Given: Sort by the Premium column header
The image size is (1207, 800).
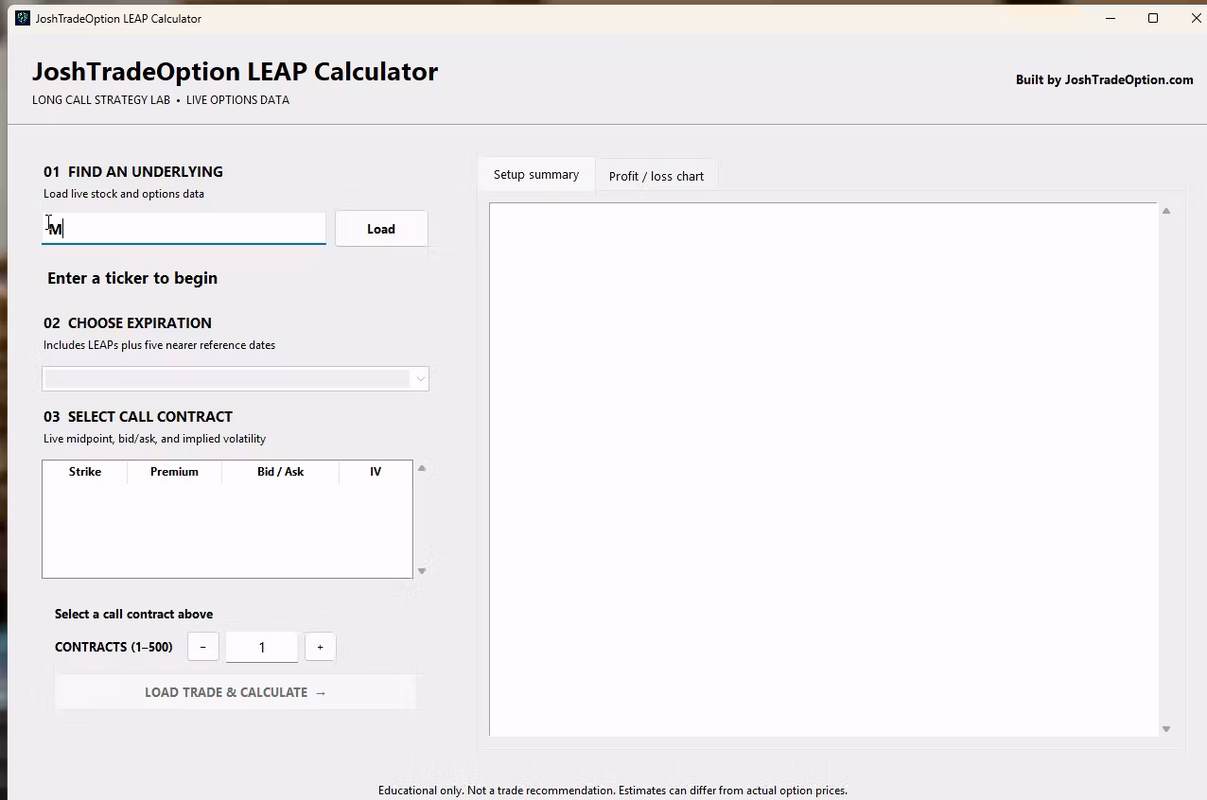Looking at the screenshot, I should (174, 472).
